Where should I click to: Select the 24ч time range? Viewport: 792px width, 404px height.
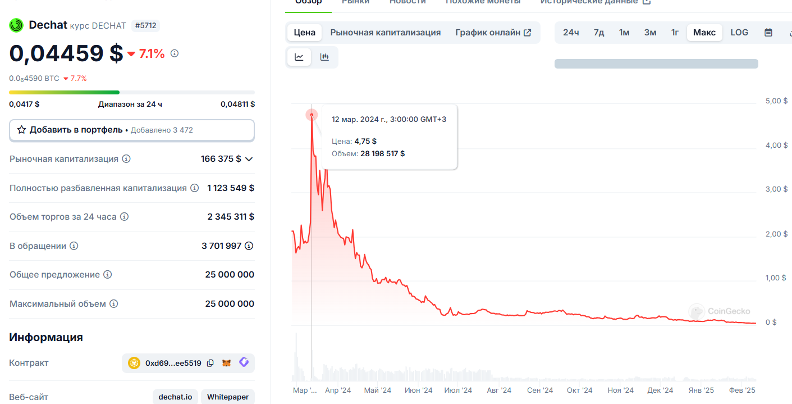click(x=571, y=33)
